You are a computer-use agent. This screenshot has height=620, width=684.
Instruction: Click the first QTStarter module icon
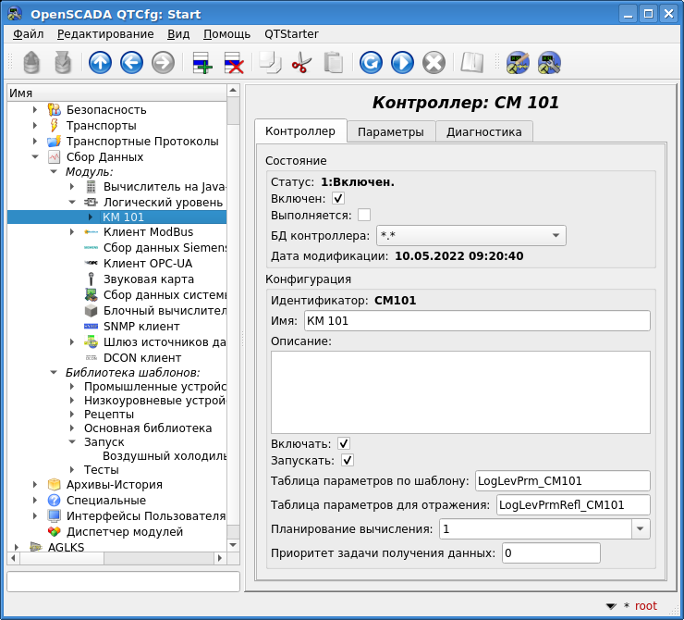(x=518, y=62)
